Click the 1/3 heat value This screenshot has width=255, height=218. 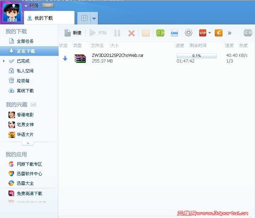[230, 61]
